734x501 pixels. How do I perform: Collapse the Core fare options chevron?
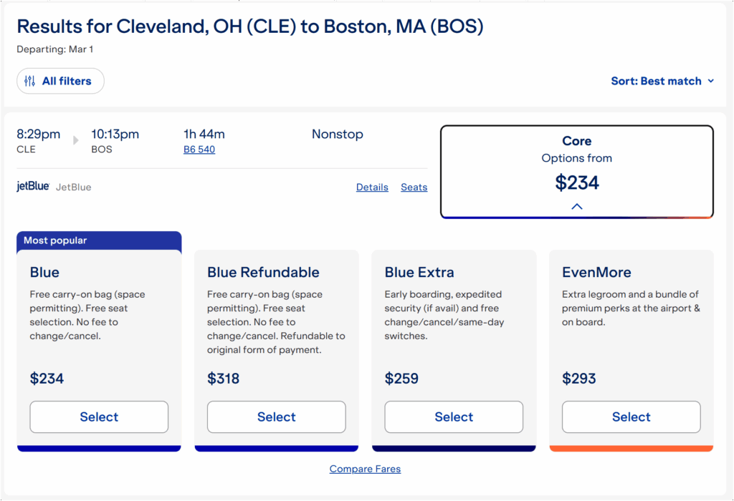coord(577,207)
